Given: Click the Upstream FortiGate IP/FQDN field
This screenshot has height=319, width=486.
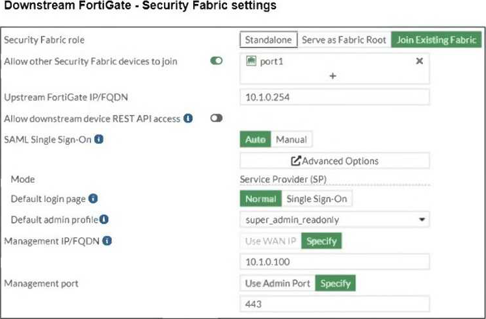Looking at the screenshot, I should [334, 97].
